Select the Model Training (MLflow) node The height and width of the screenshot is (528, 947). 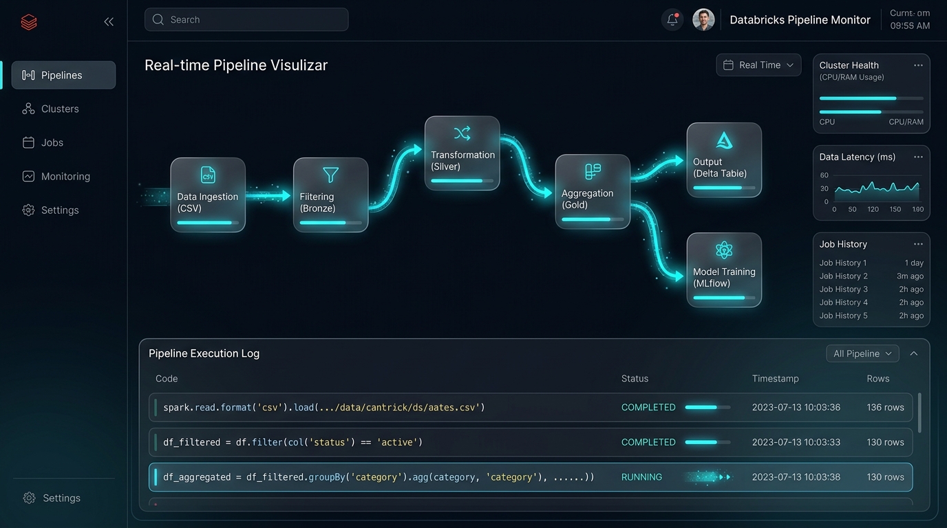click(x=724, y=269)
